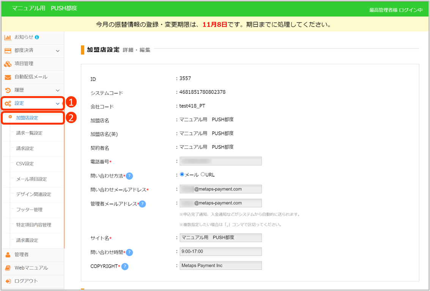430x291 pixels.
Task: Select the URL radio button
Action: [203, 175]
